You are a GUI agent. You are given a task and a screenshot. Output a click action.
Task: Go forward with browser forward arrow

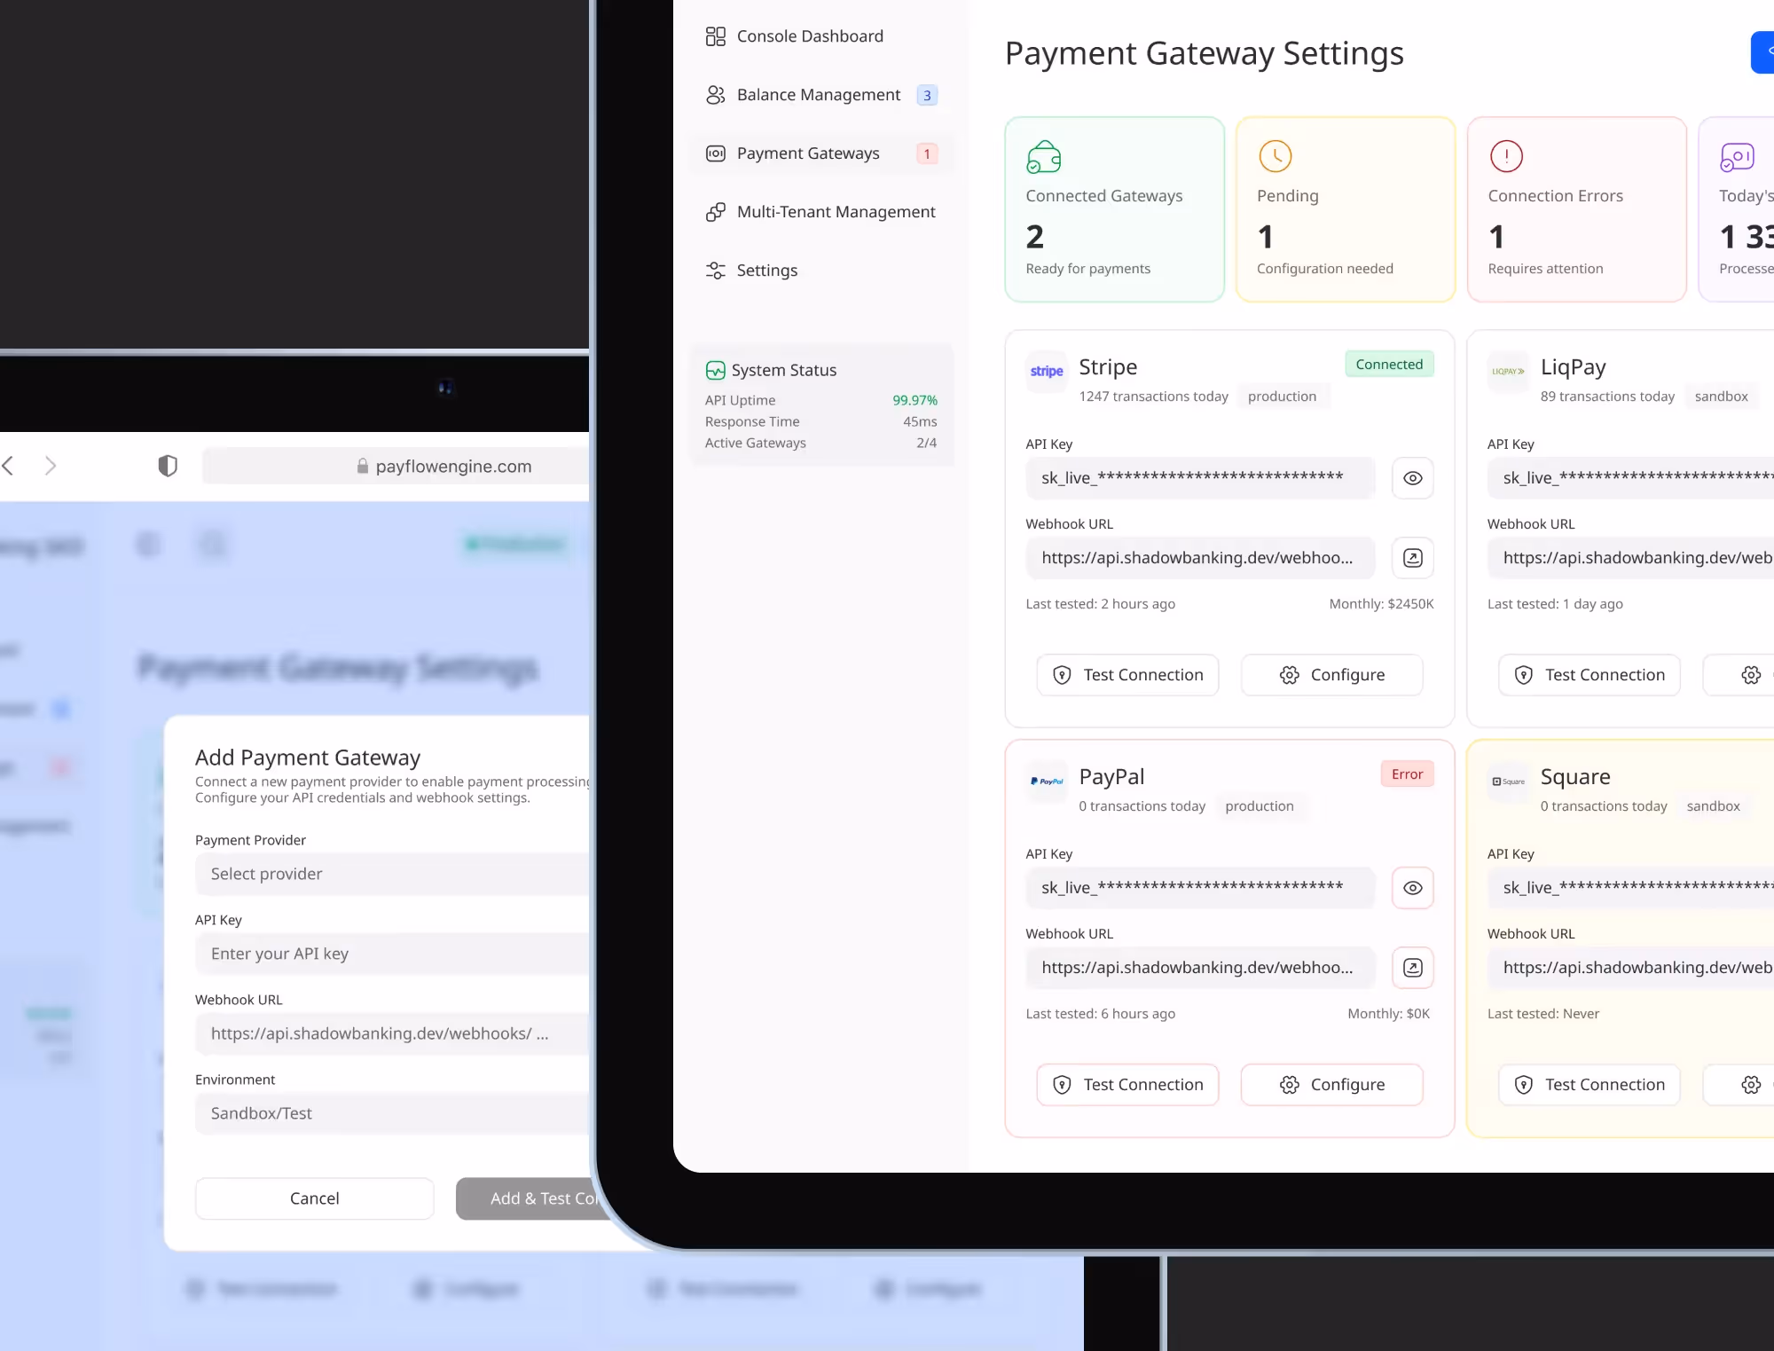51,466
